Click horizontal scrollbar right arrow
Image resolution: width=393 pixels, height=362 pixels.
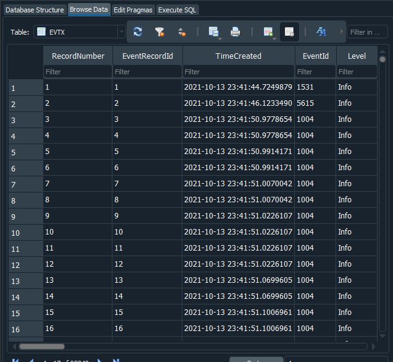(373, 347)
